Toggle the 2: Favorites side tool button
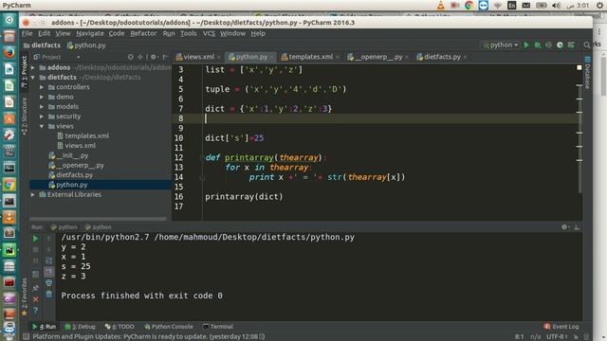This screenshot has height=341, width=607. (x=25, y=296)
